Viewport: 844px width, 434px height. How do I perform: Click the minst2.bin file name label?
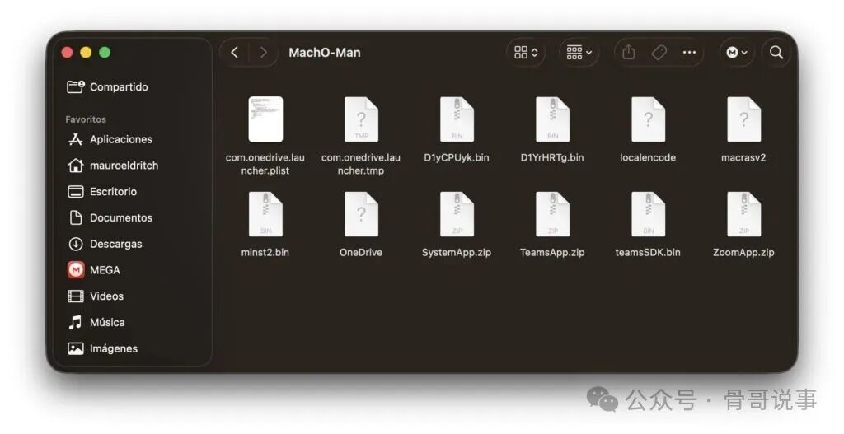coord(265,252)
